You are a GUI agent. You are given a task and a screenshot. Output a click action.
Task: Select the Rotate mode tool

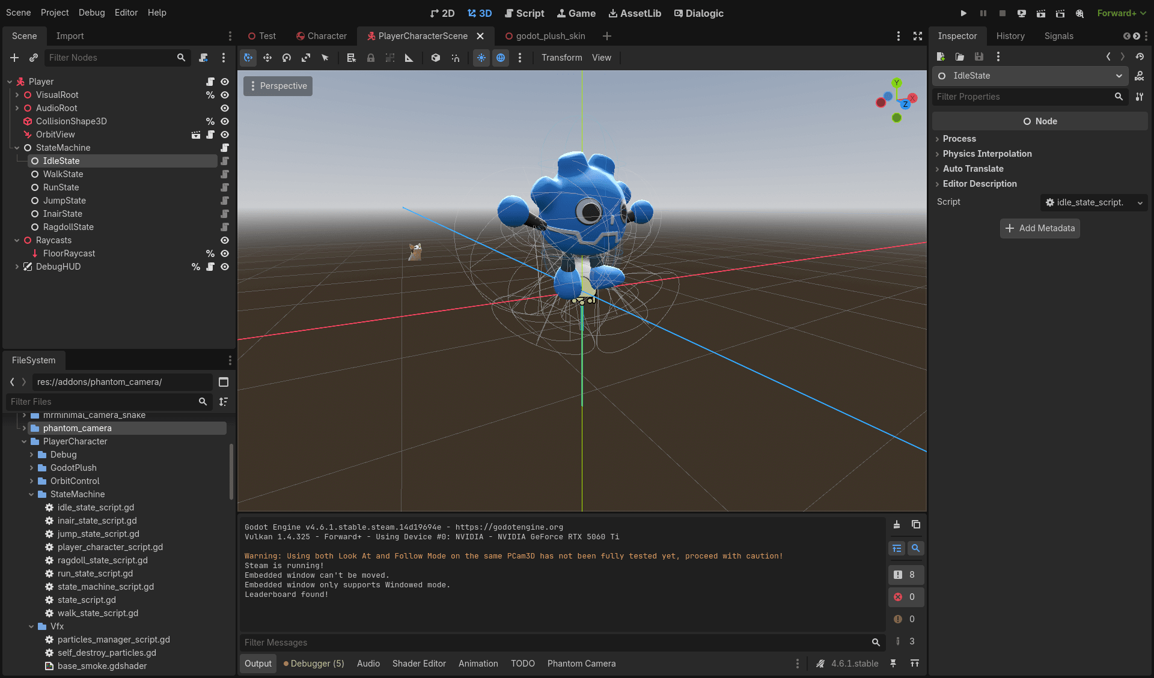tap(287, 58)
